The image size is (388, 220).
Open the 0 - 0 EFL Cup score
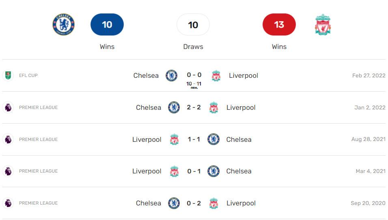[194, 75]
